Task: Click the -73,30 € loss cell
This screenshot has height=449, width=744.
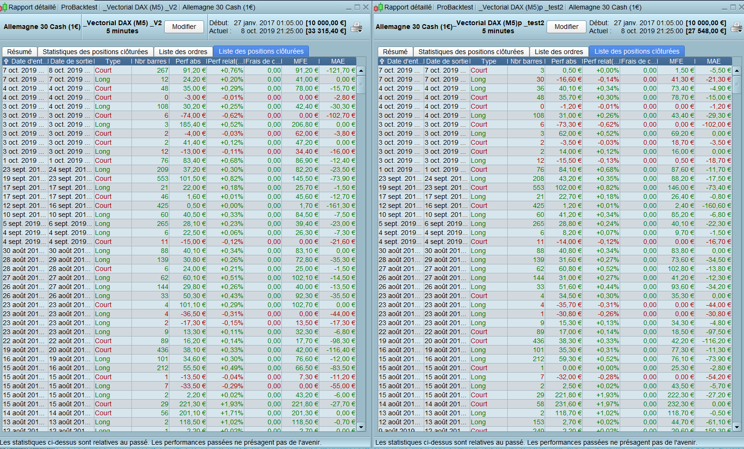Action: pyautogui.click(x=564, y=124)
